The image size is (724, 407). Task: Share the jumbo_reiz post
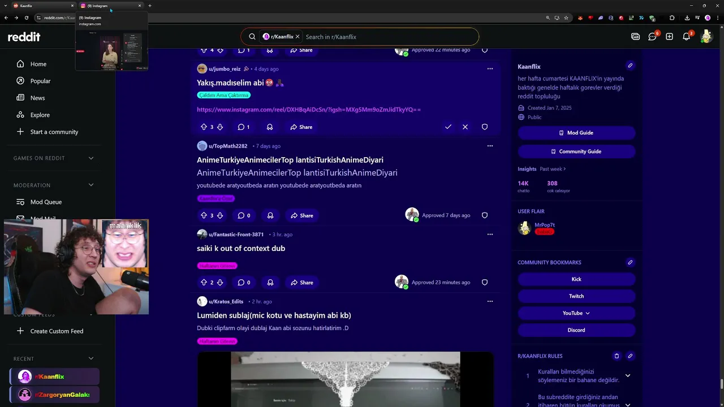pos(301,127)
